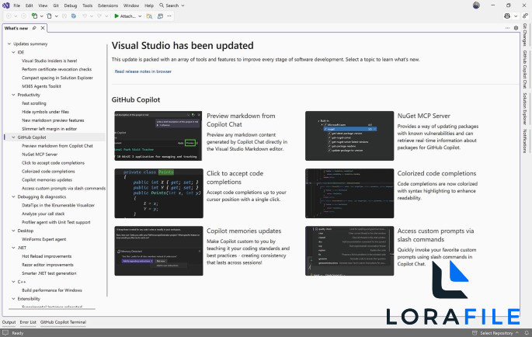Click Read release notes in browser link
The width and height of the screenshot is (532, 337).
[x=143, y=71]
